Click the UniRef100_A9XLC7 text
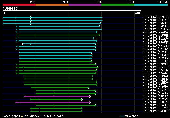This screenshot has width=170, height=118. point(156,61)
